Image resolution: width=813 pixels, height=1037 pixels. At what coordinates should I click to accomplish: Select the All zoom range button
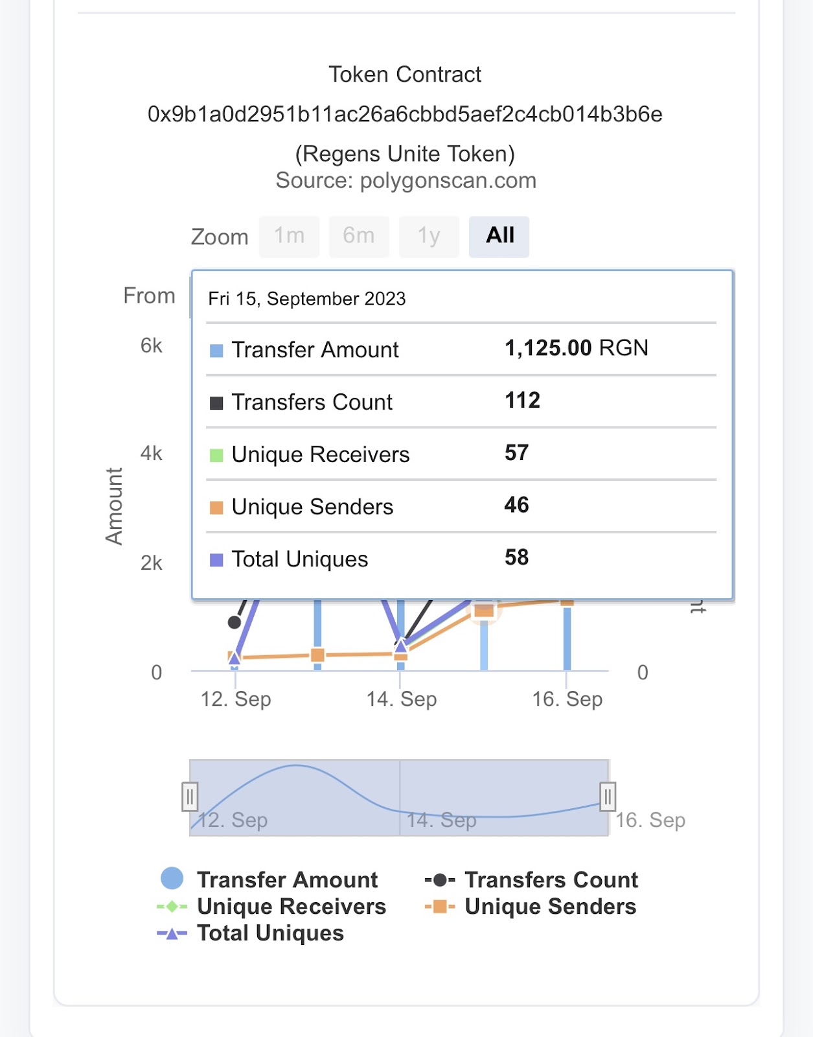click(x=499, y=237)
